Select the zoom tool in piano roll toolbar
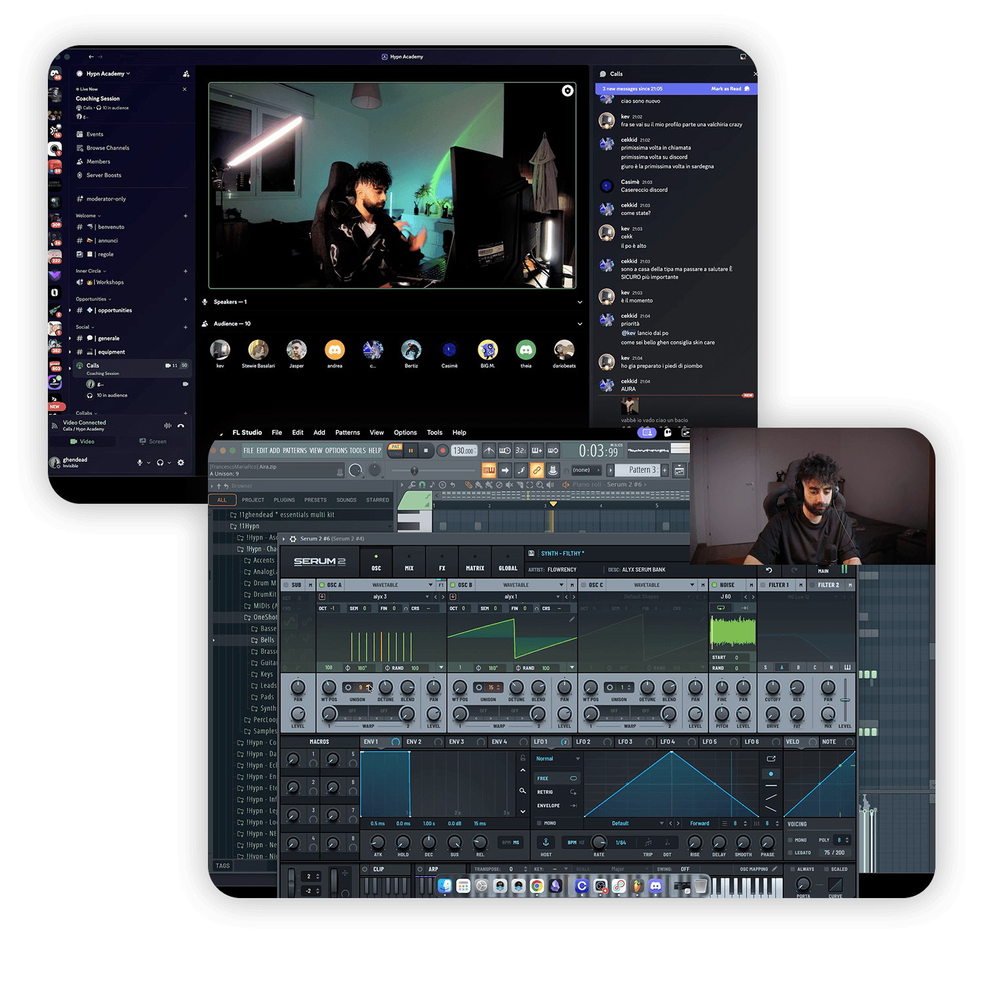Screen dimensions: 984x984 [539, 485]
